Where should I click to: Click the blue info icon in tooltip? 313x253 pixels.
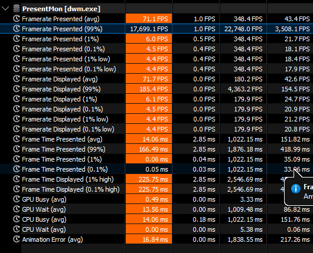(296, 189)
